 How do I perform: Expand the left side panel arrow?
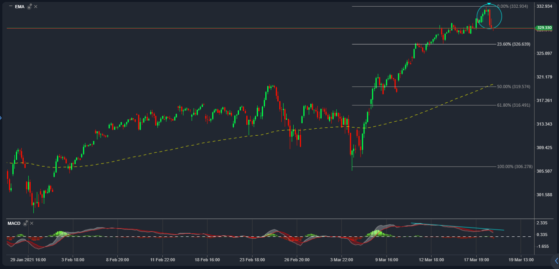(1, 118)
